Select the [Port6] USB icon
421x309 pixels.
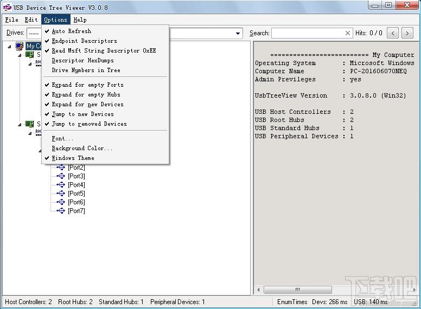point(61,202)
